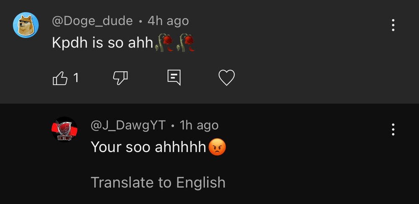Like the Doge_dude comment with thumbs up

(x=60, y=78)
